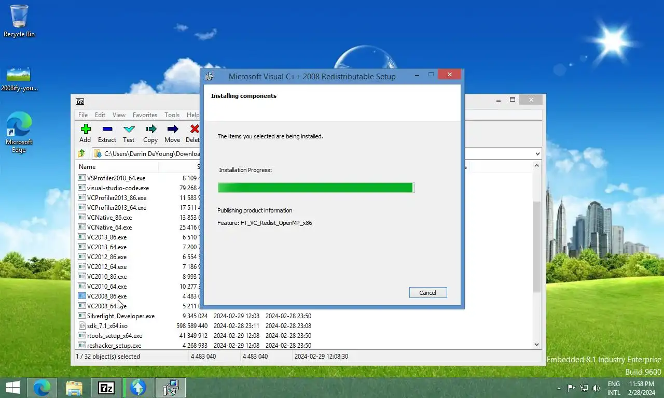Cancel the Visual C++ 2008 installation
The width and height of the screenshot is (664, 398).
[x=428, y=293]
